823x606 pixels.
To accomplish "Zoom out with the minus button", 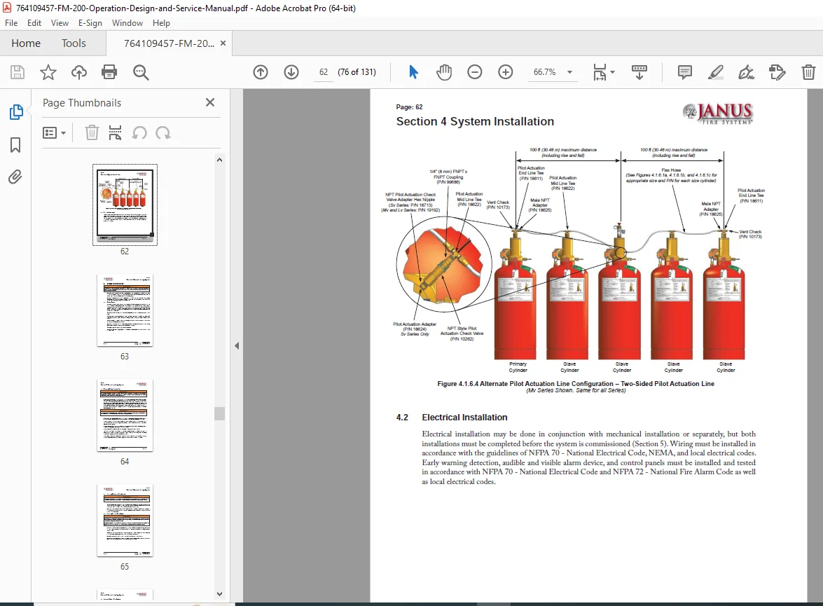I will (x=474, y=72).
